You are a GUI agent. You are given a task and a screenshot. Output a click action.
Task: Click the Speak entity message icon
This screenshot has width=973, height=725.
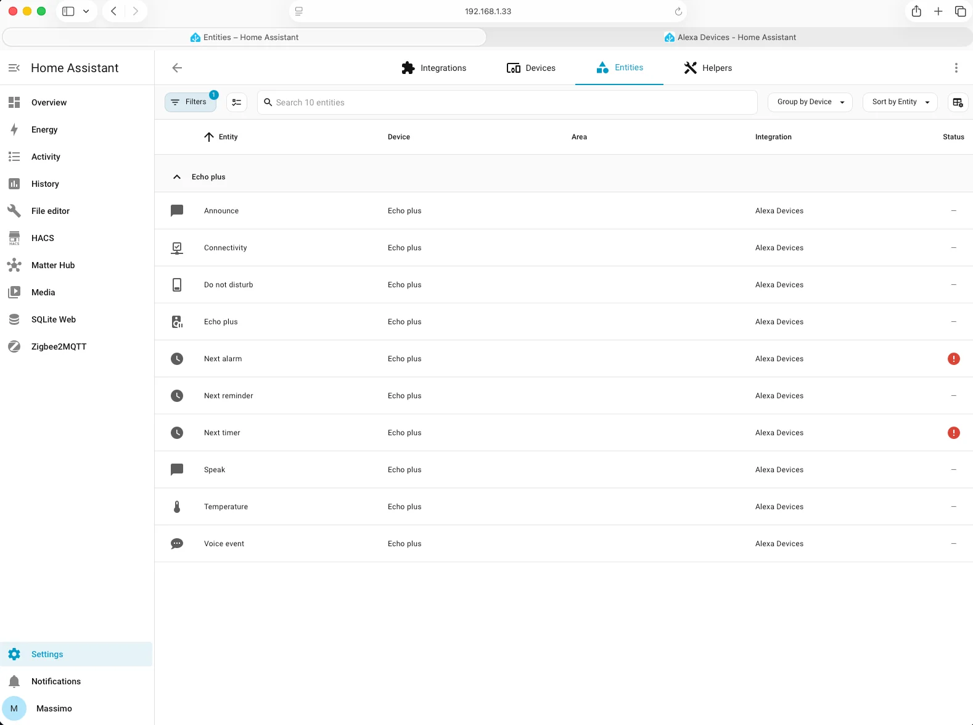[177, 470]
